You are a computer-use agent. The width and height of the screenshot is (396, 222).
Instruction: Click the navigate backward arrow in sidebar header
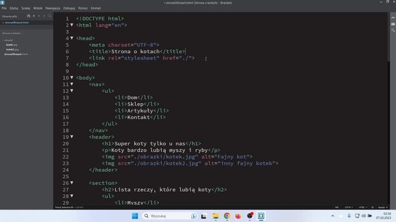point(34,16)
